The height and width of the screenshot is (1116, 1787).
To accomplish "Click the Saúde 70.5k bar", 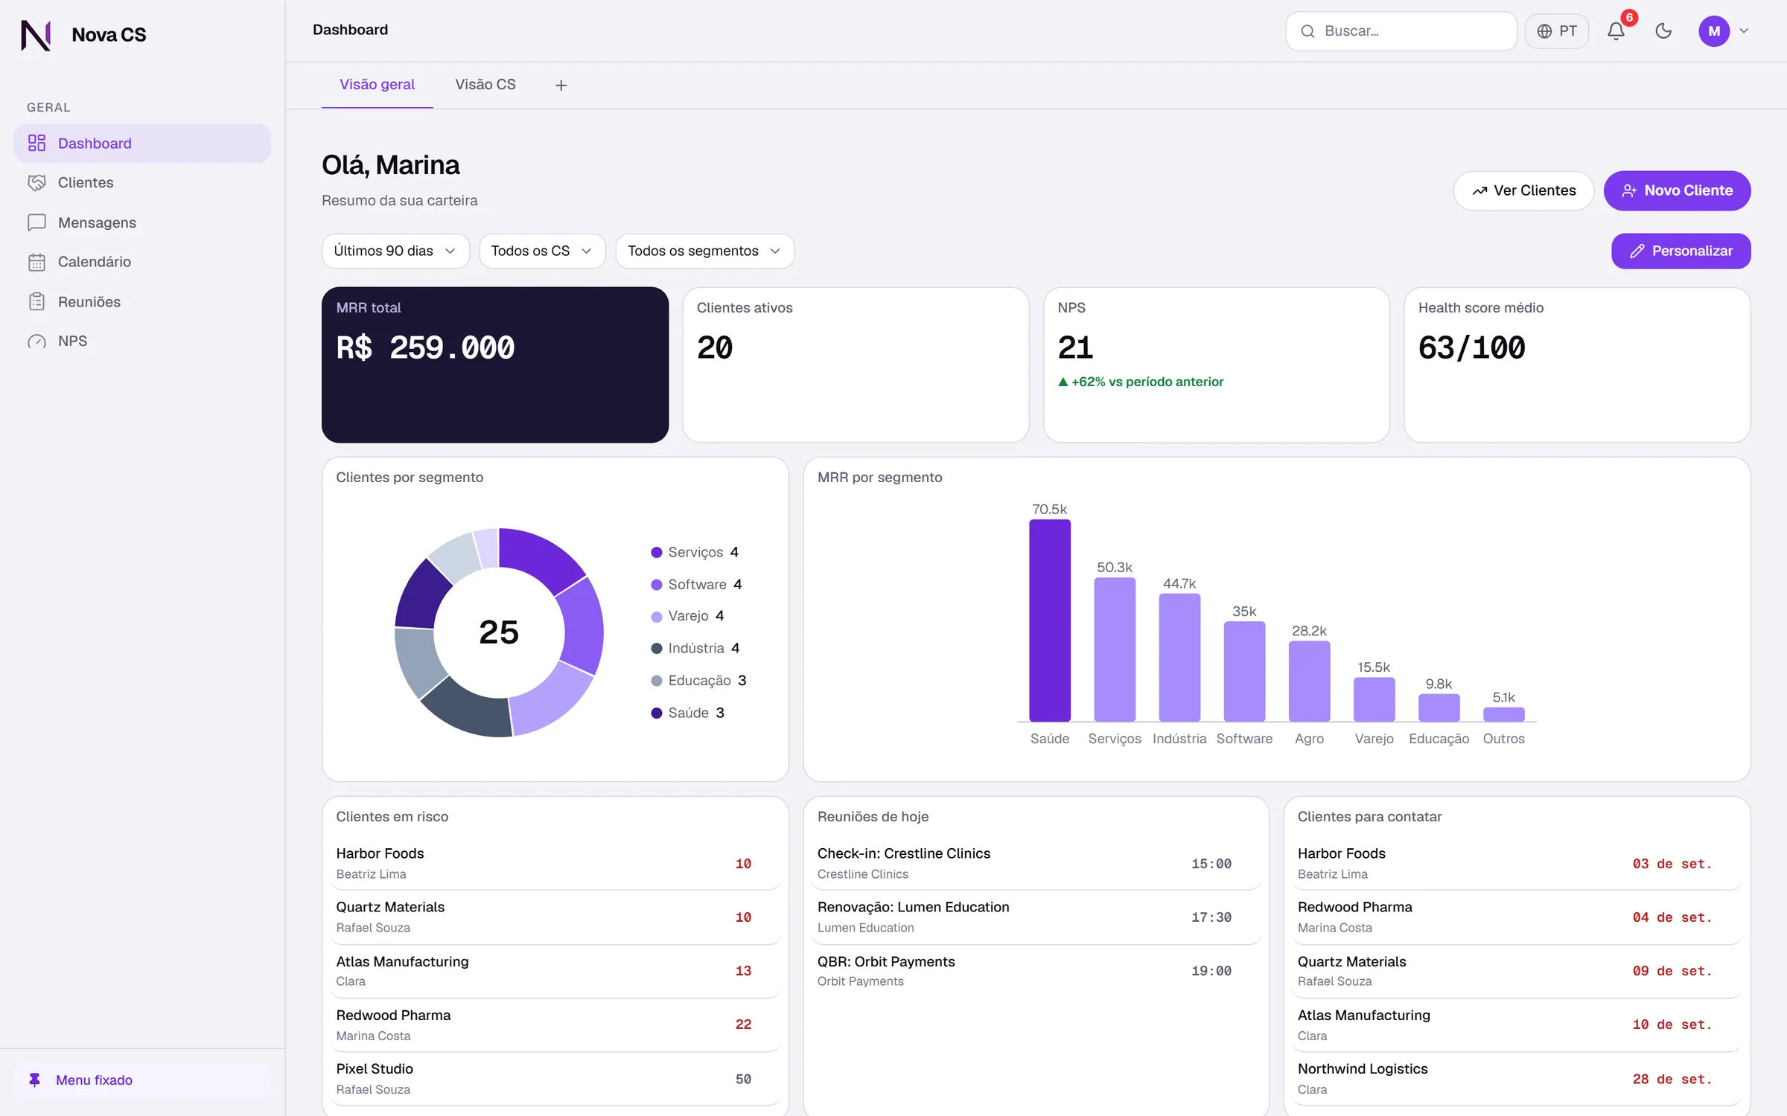I will coord(1050,621).
